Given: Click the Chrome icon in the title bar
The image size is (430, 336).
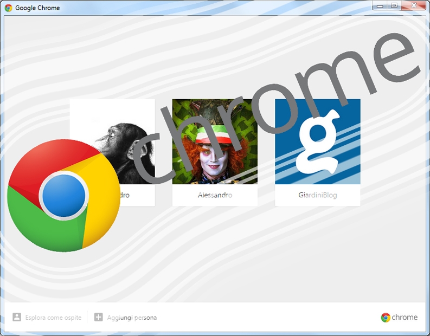Looking at the screenshot, I should tap(9, 8).
